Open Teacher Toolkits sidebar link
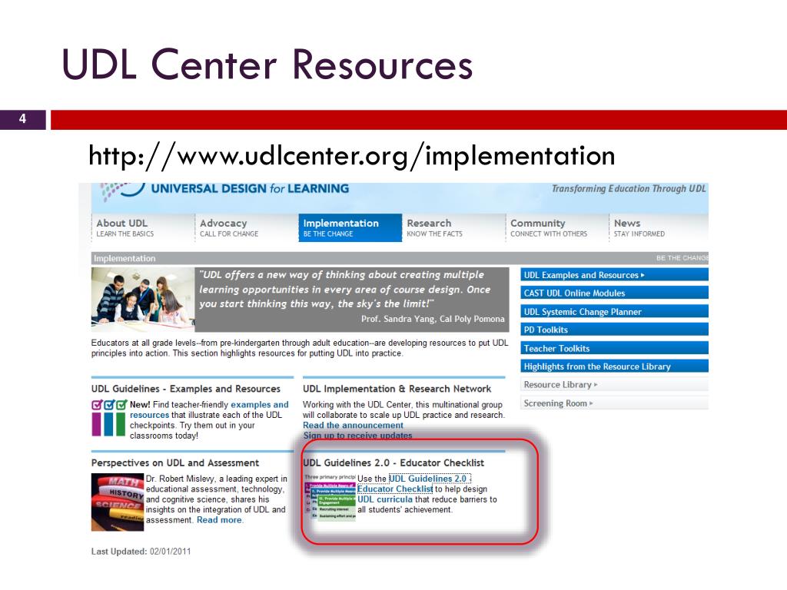787x590 pixels. click(x=614, y=348)
